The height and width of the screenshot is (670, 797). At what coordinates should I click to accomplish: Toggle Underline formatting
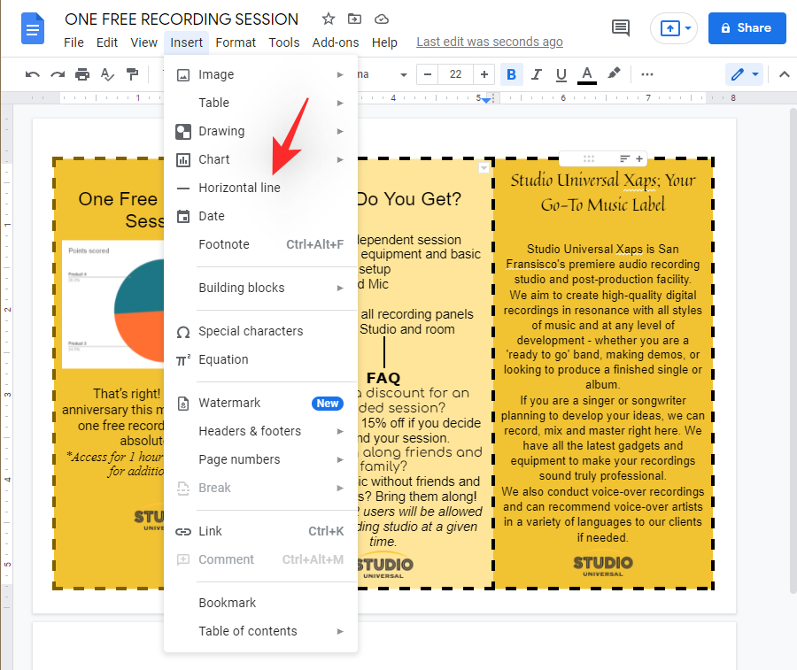click(561, 74)
